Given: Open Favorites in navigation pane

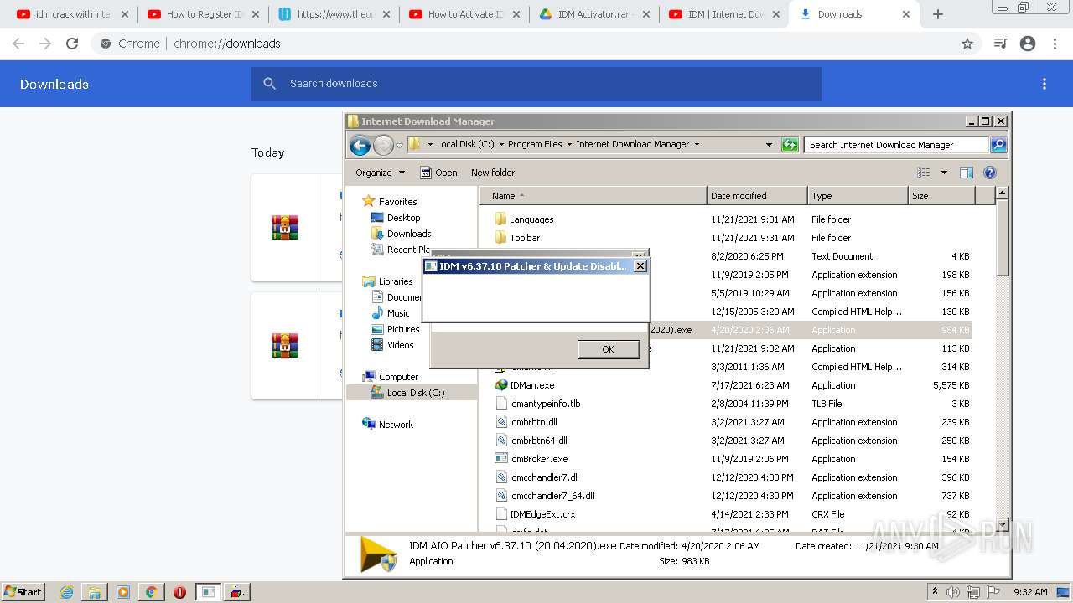Looking at the screenshot, I should pos(397,202).
